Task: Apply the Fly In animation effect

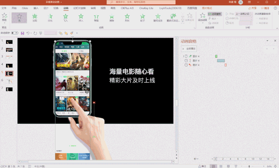Action: [65, 17]
